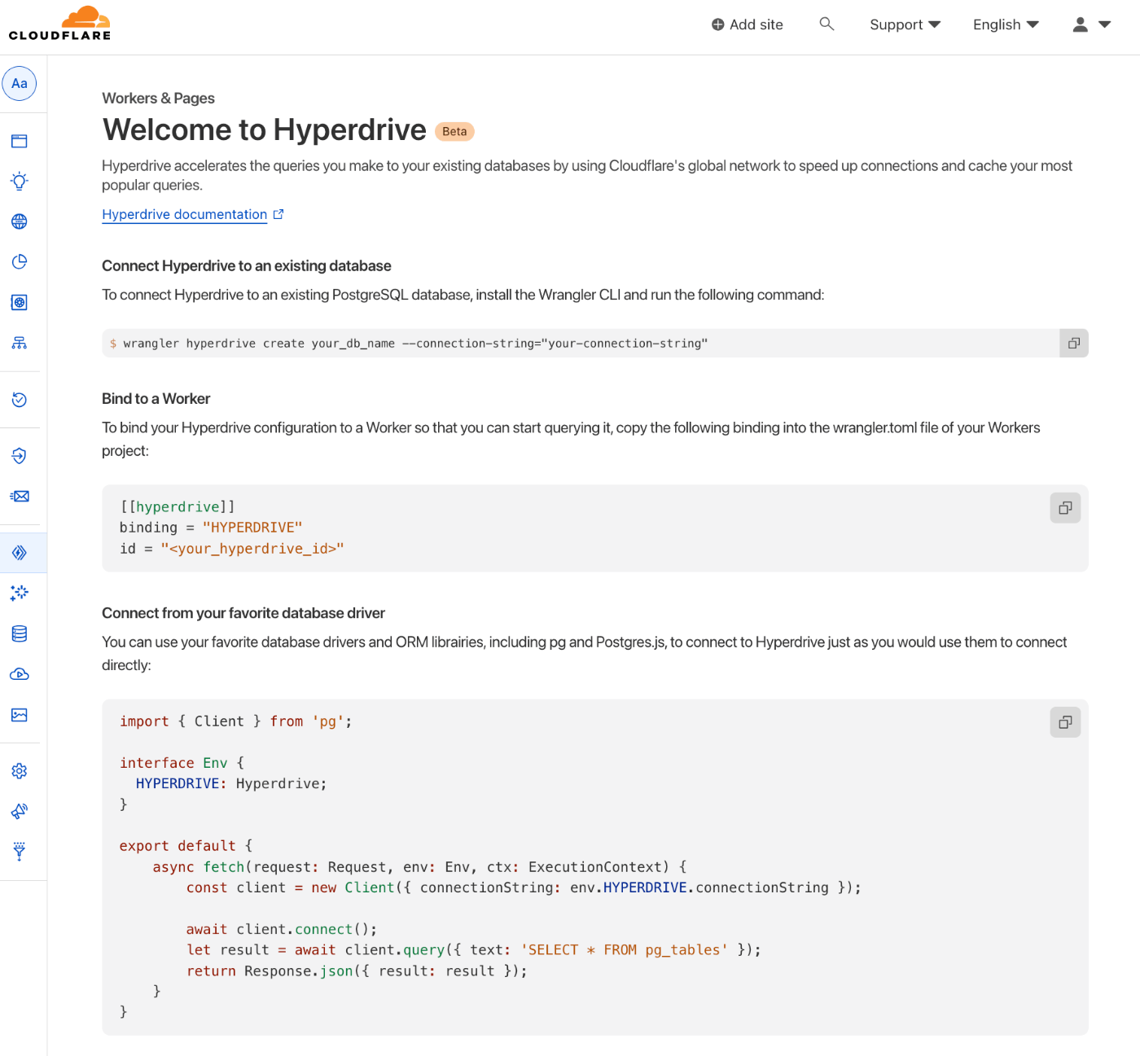Open Domain Registration via www globe icon

(x=20, y=221)
